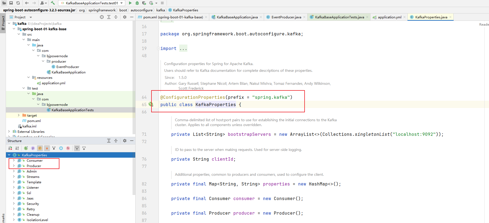489x223 pixels.
Task: Open the Project panel gear options
Action: coord(125,17)
